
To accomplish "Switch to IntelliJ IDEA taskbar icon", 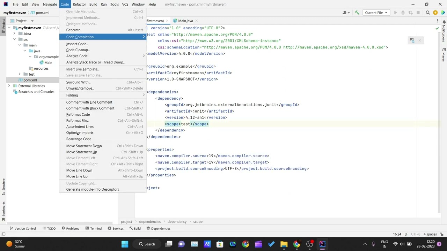I will point(322,244).
